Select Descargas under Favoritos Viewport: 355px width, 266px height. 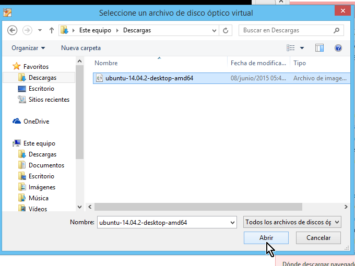[42, 78]
